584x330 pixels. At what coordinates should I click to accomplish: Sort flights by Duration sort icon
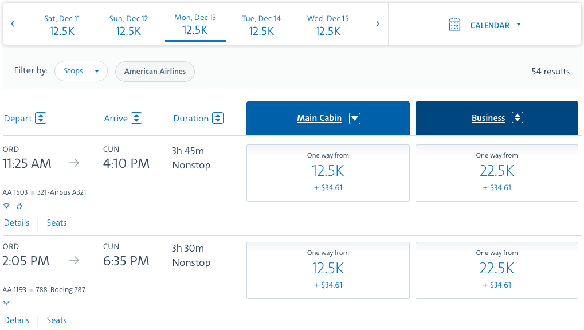(x=218, y=118)
